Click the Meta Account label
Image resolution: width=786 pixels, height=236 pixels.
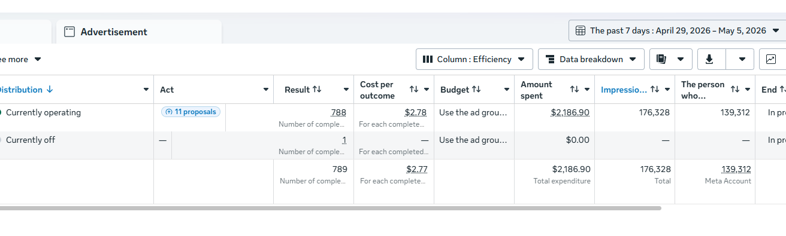tap(728, 181)
